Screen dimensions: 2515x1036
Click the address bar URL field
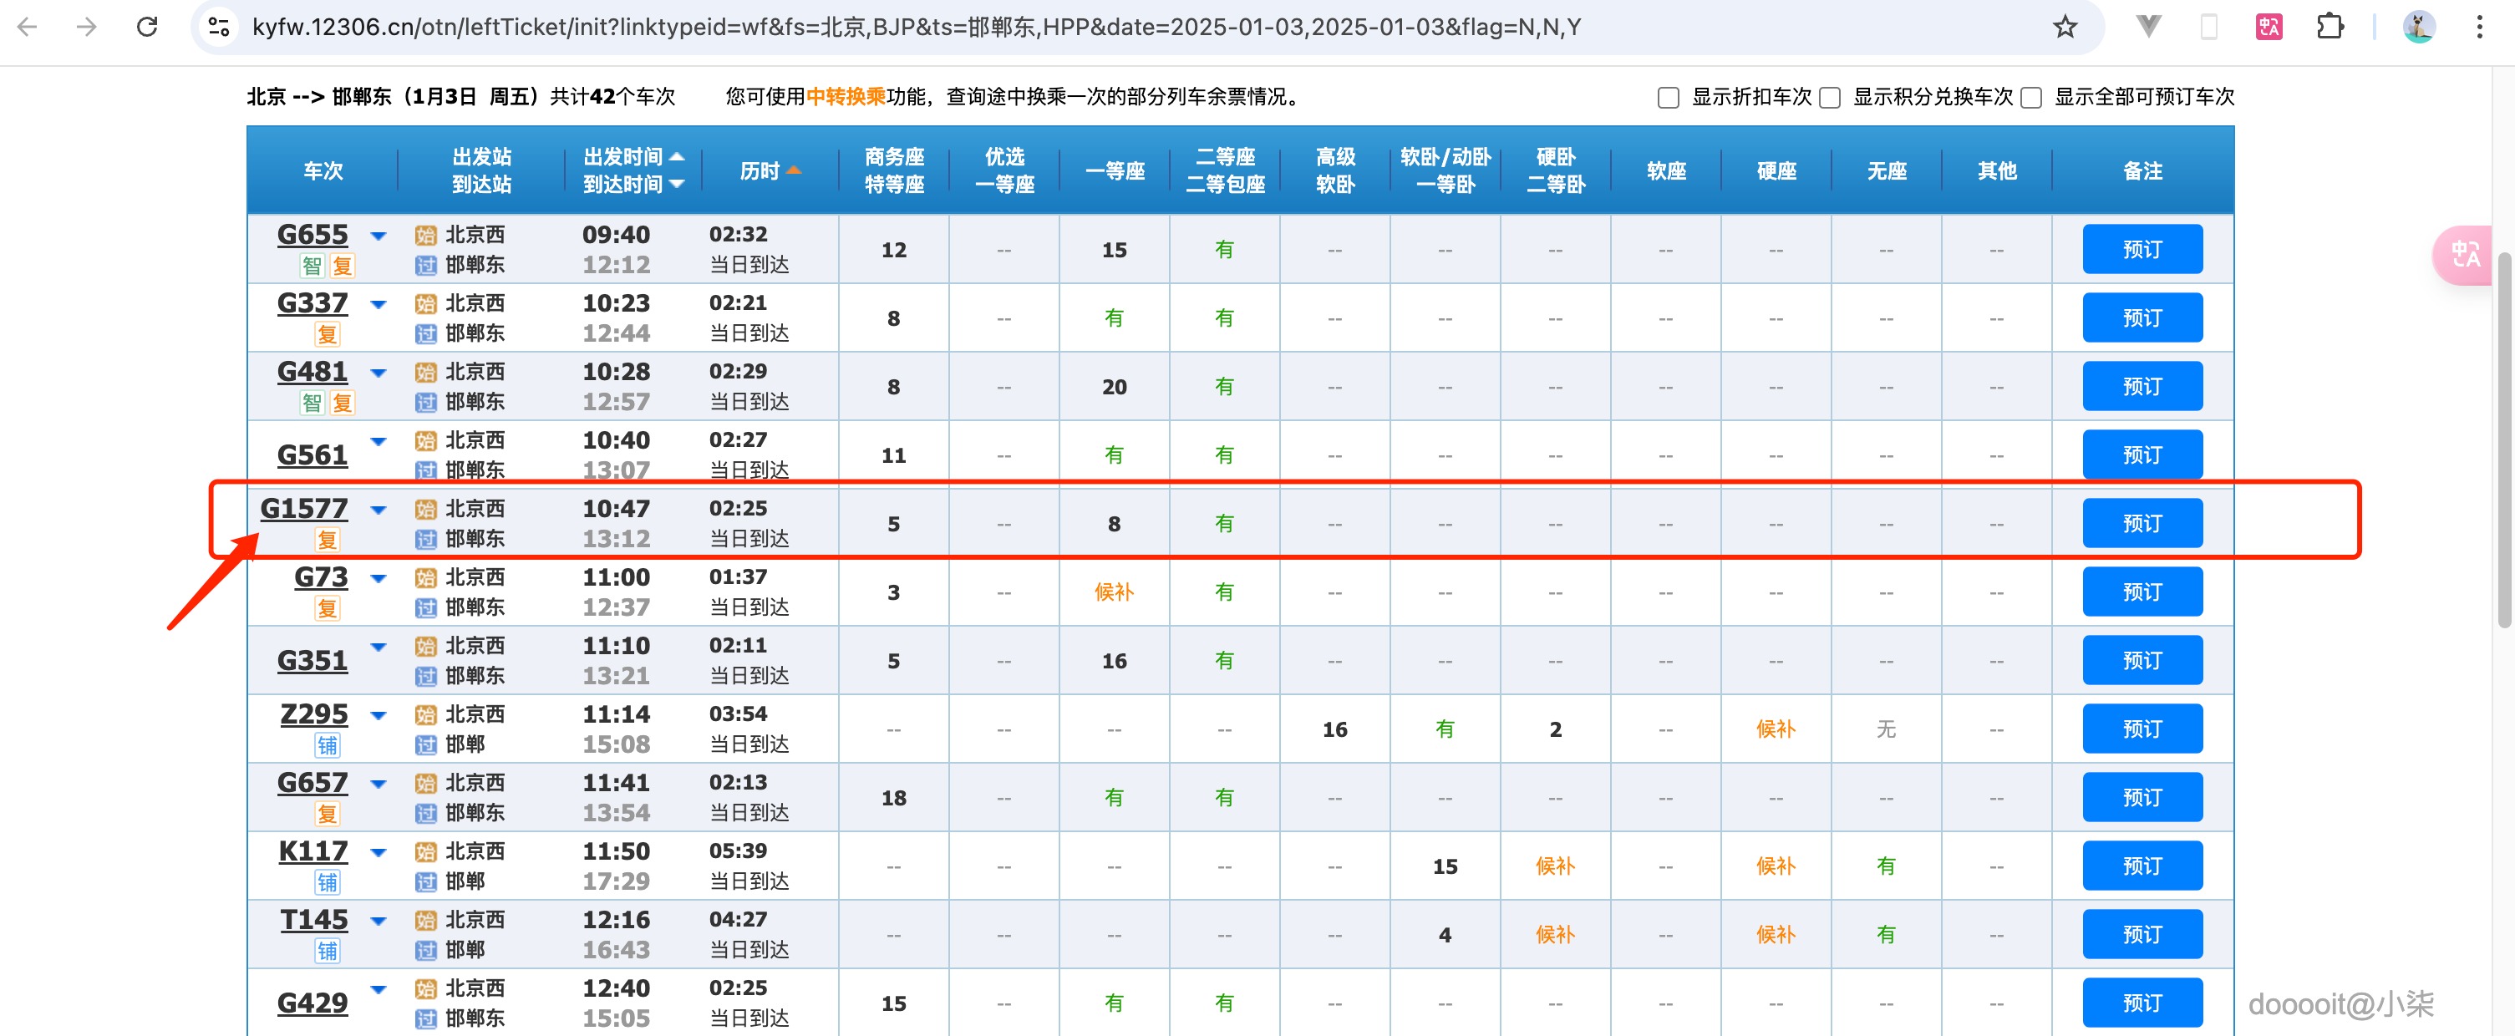pos(879,27)
